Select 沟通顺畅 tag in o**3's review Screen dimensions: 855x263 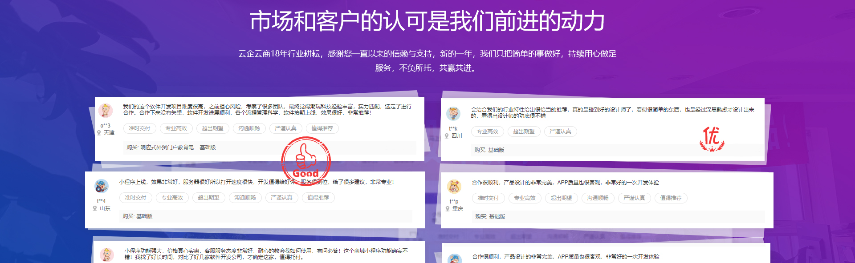[249, 128]
